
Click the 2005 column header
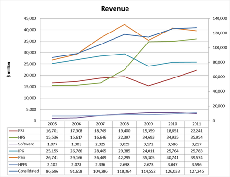click(52, 124)
